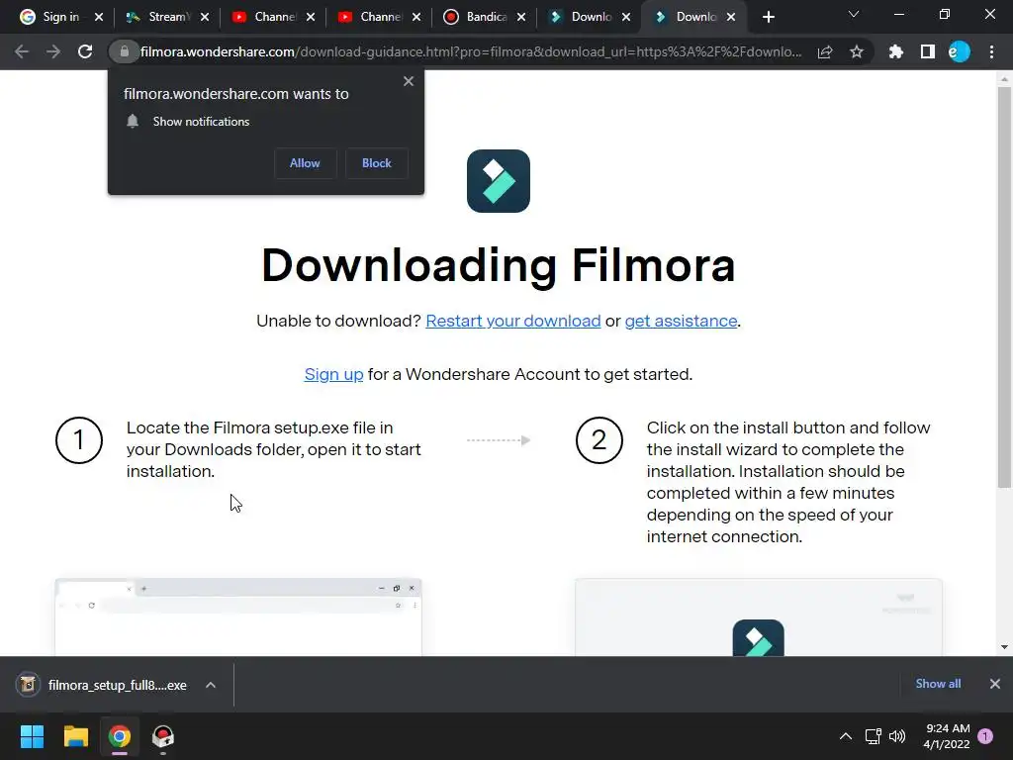Show all downloads
The height and width of the screenshot is (760, 1013).
pos(938,684)
